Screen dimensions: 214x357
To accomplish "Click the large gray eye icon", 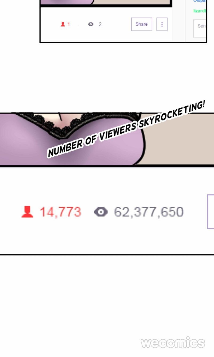I will tap(101, 212).
